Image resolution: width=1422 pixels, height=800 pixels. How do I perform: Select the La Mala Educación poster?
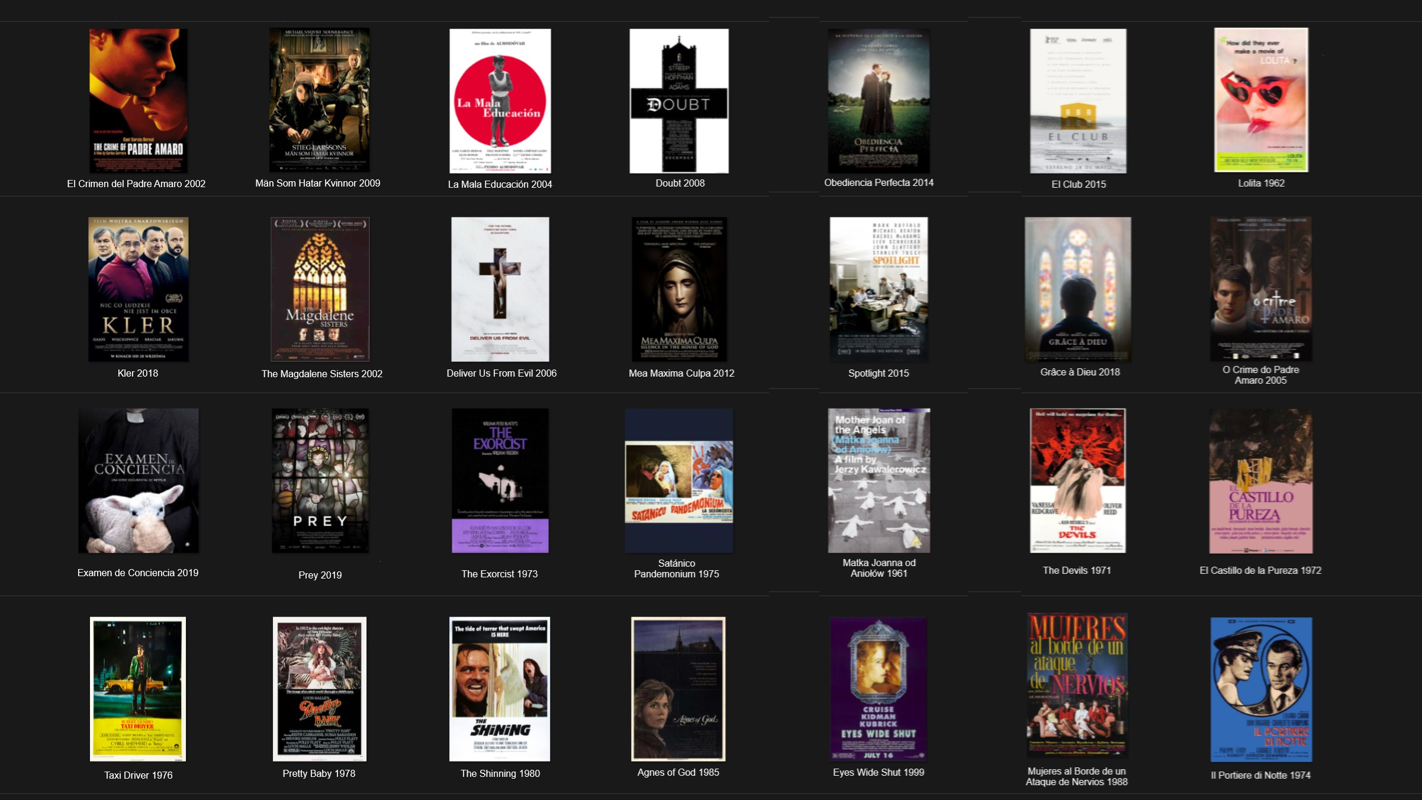tap(500, 101)
